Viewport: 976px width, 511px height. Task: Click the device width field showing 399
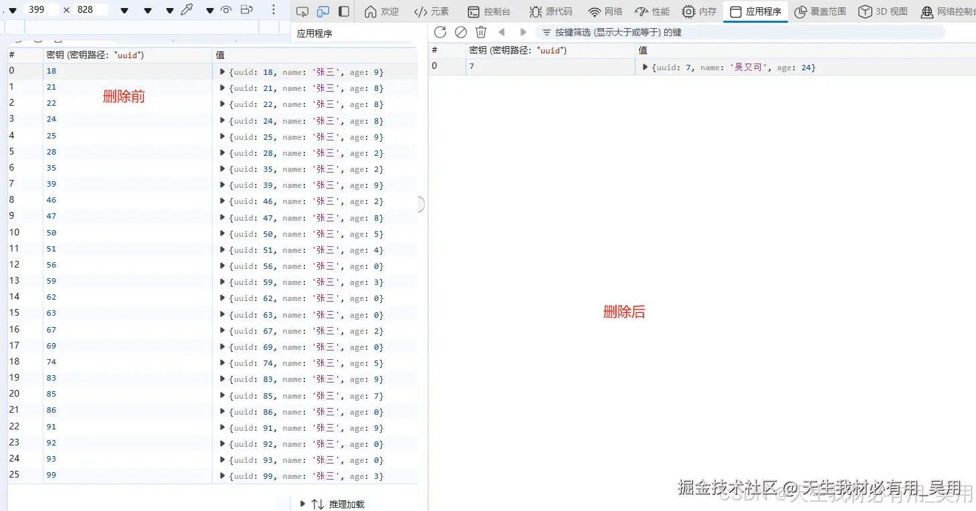pyautogui.click(x=41, y=9)
